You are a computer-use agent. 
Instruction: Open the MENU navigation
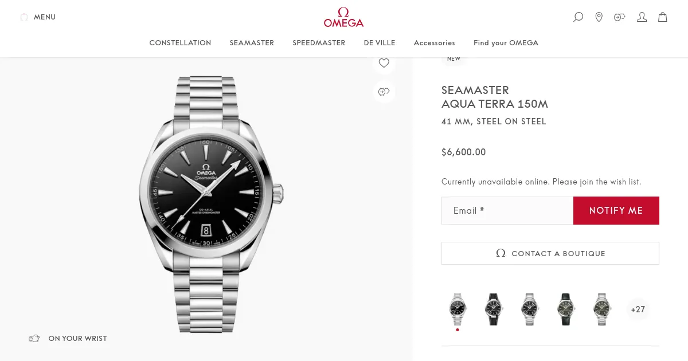[38, 17]
